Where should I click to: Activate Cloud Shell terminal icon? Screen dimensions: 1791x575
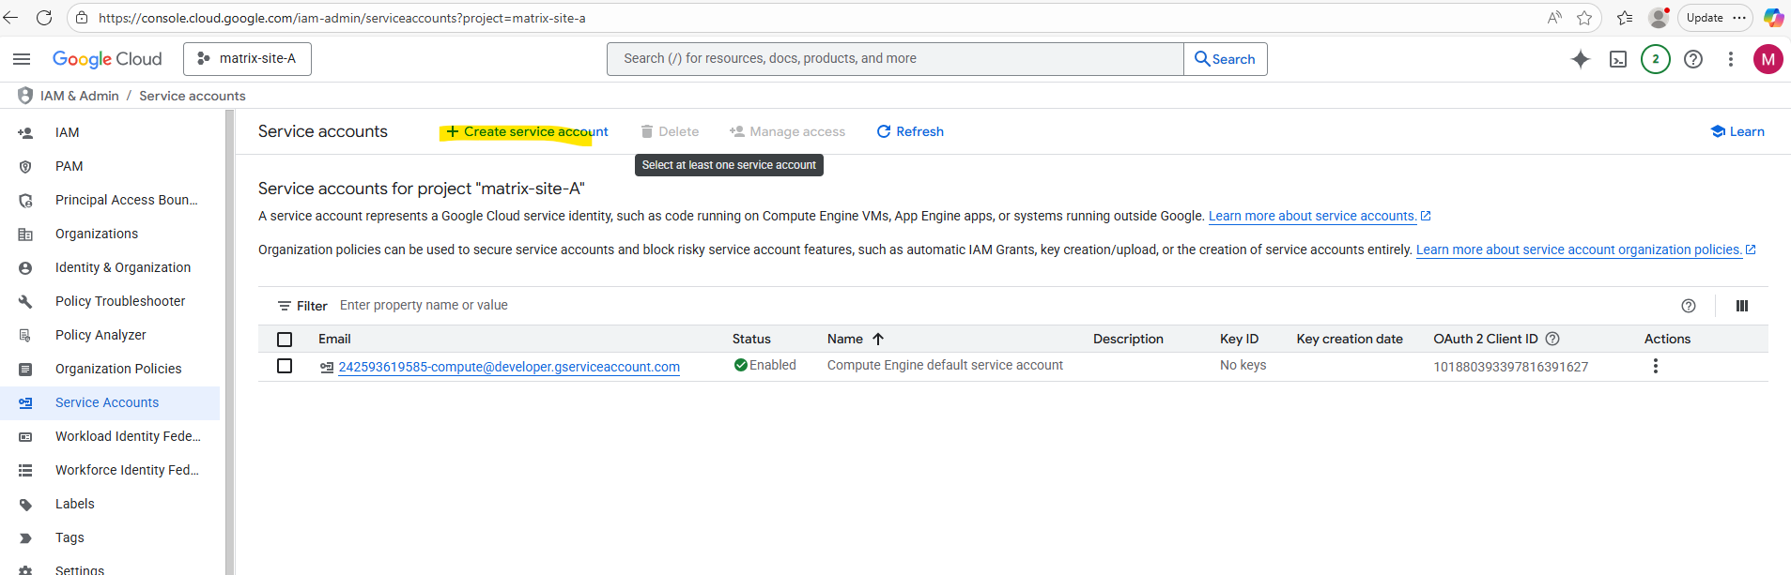pyautogui.click(x=1618, y=59)
